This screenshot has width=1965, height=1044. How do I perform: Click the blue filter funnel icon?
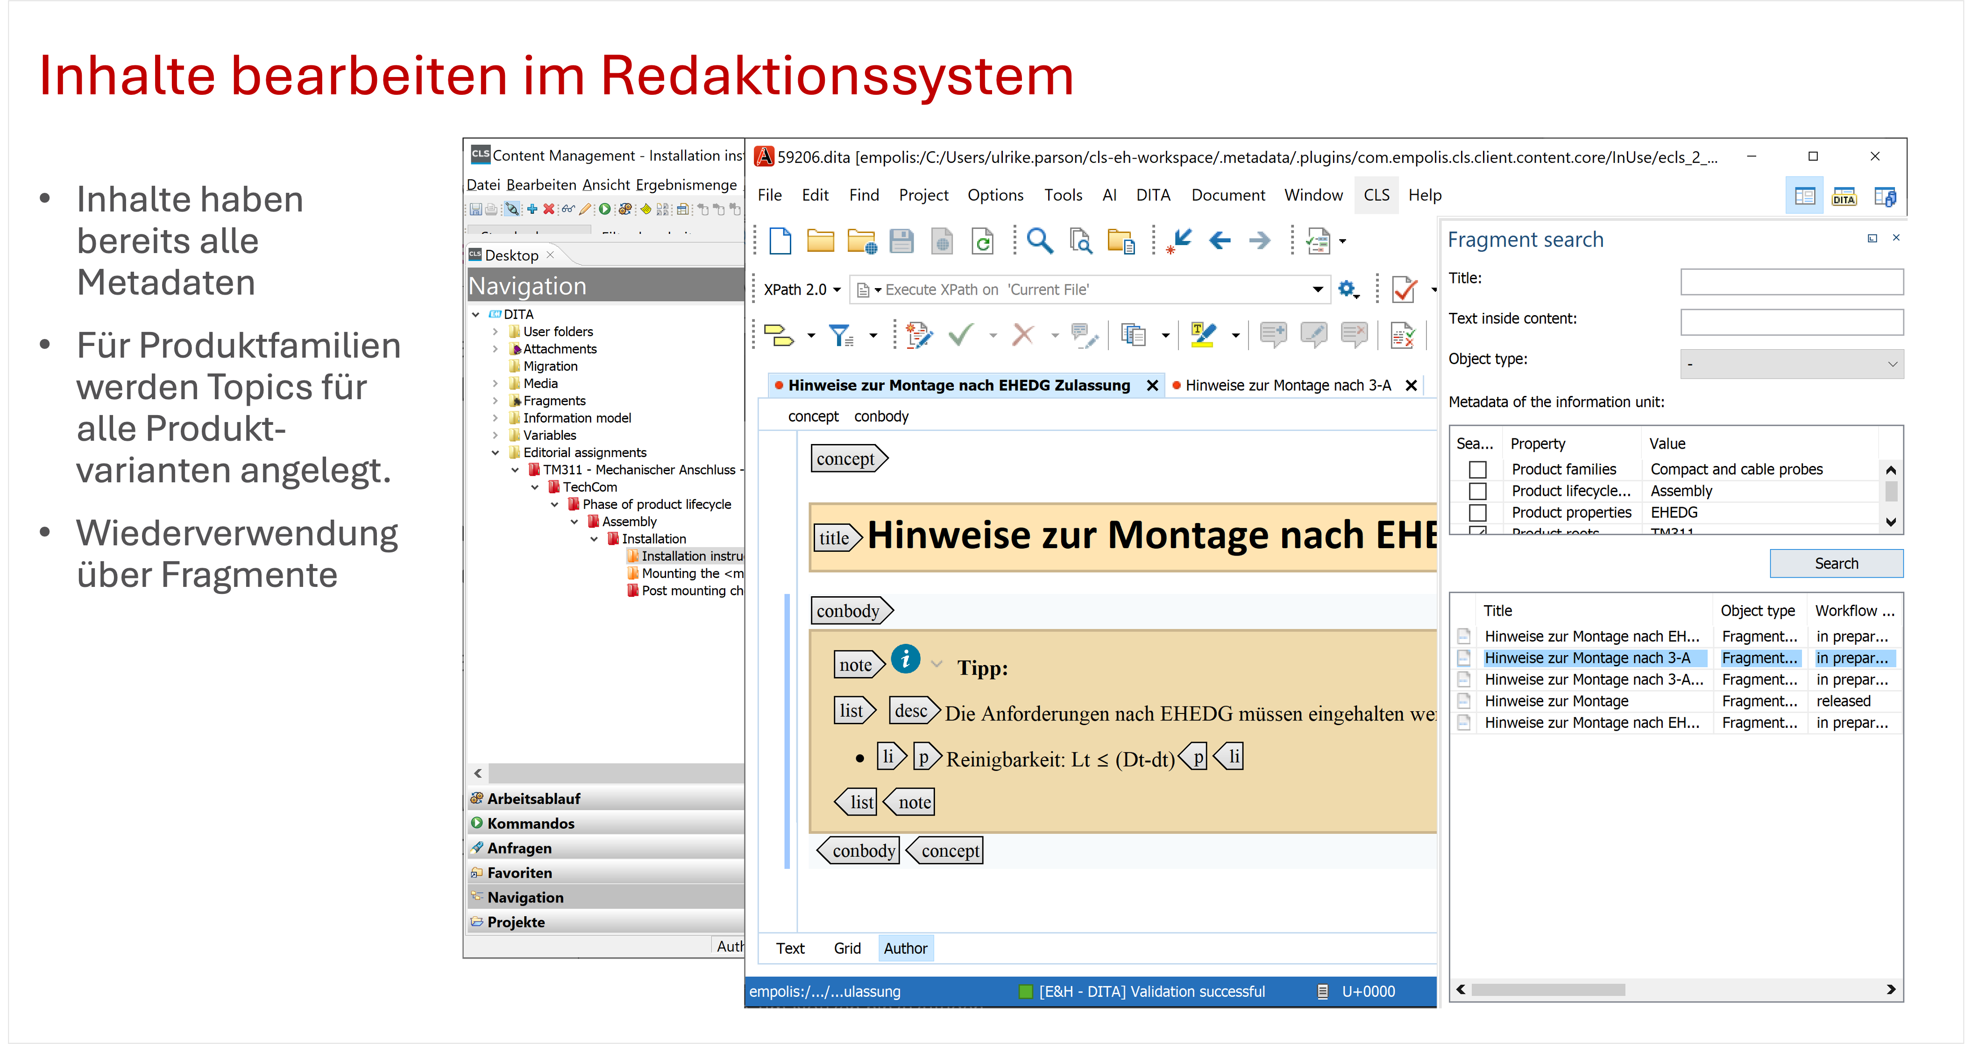click(x=841, y=335)
